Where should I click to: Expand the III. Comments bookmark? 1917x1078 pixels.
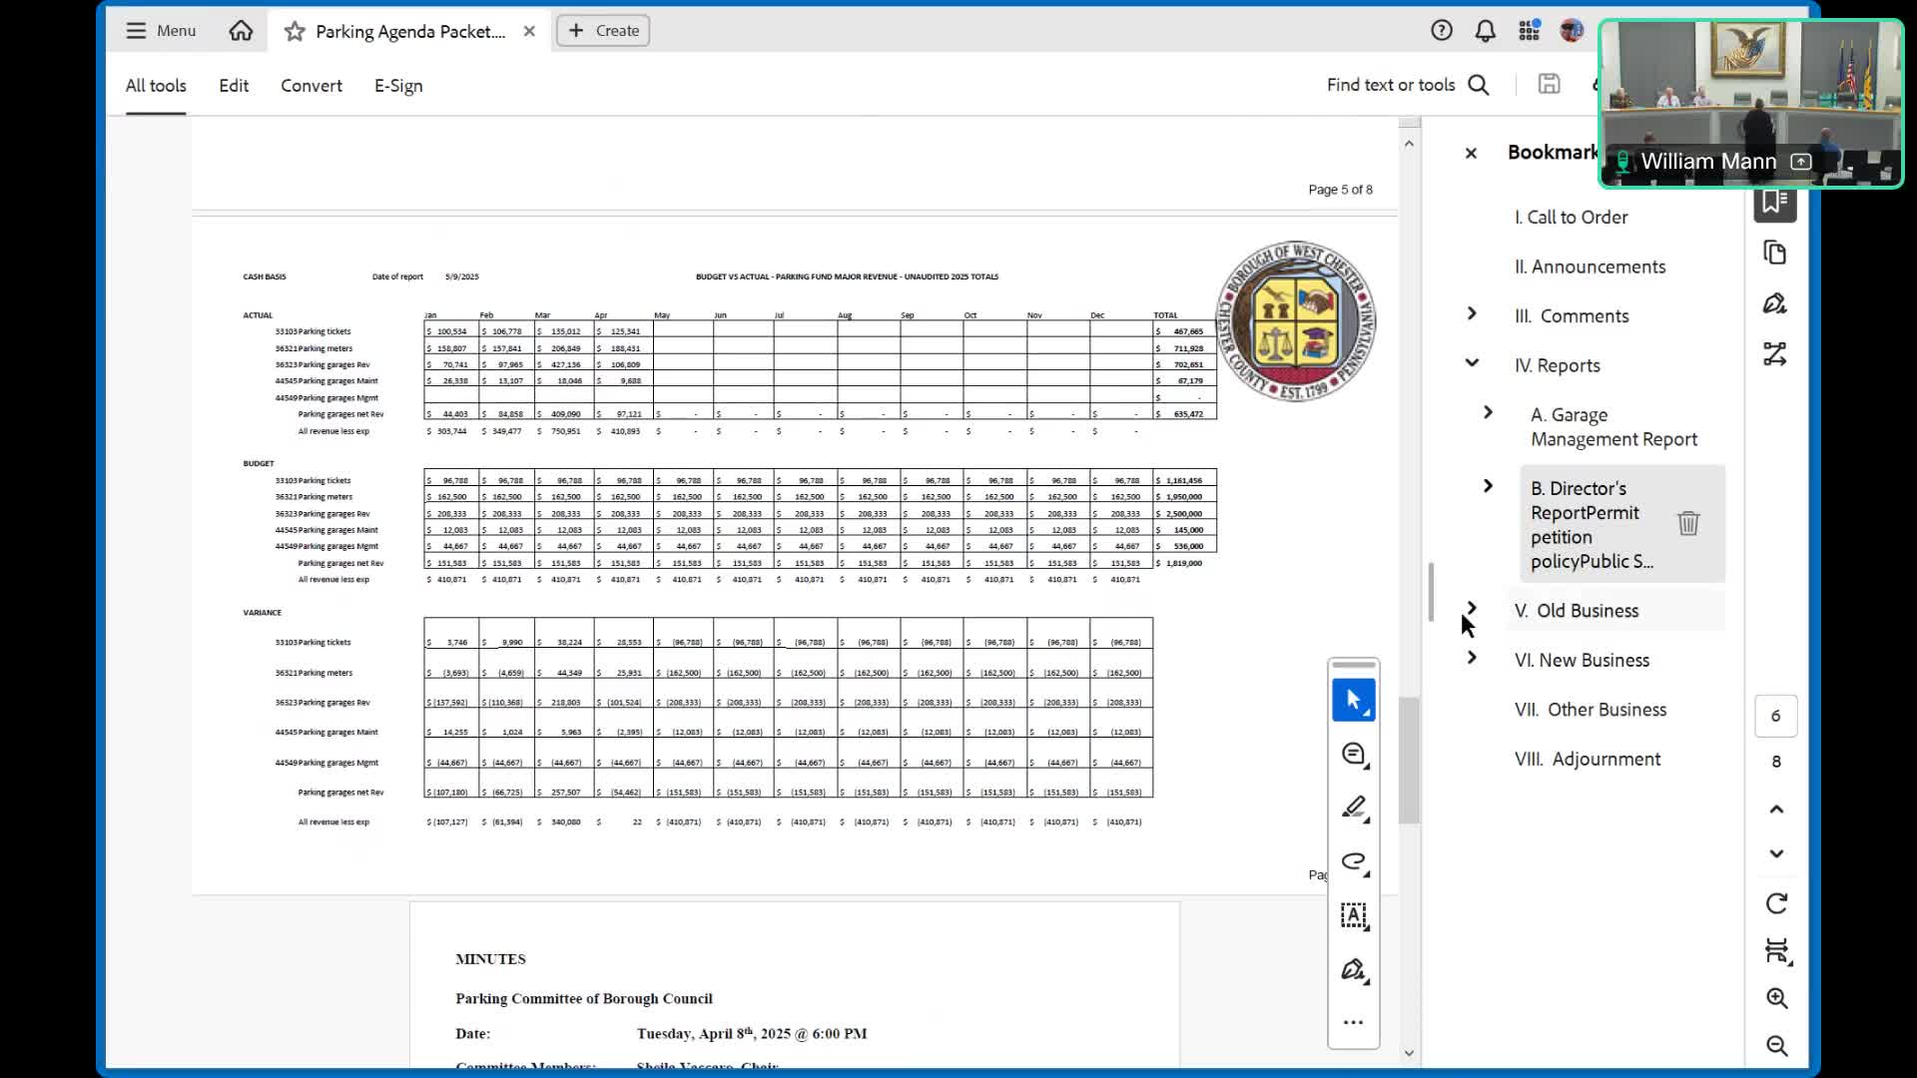point(1472,313)
